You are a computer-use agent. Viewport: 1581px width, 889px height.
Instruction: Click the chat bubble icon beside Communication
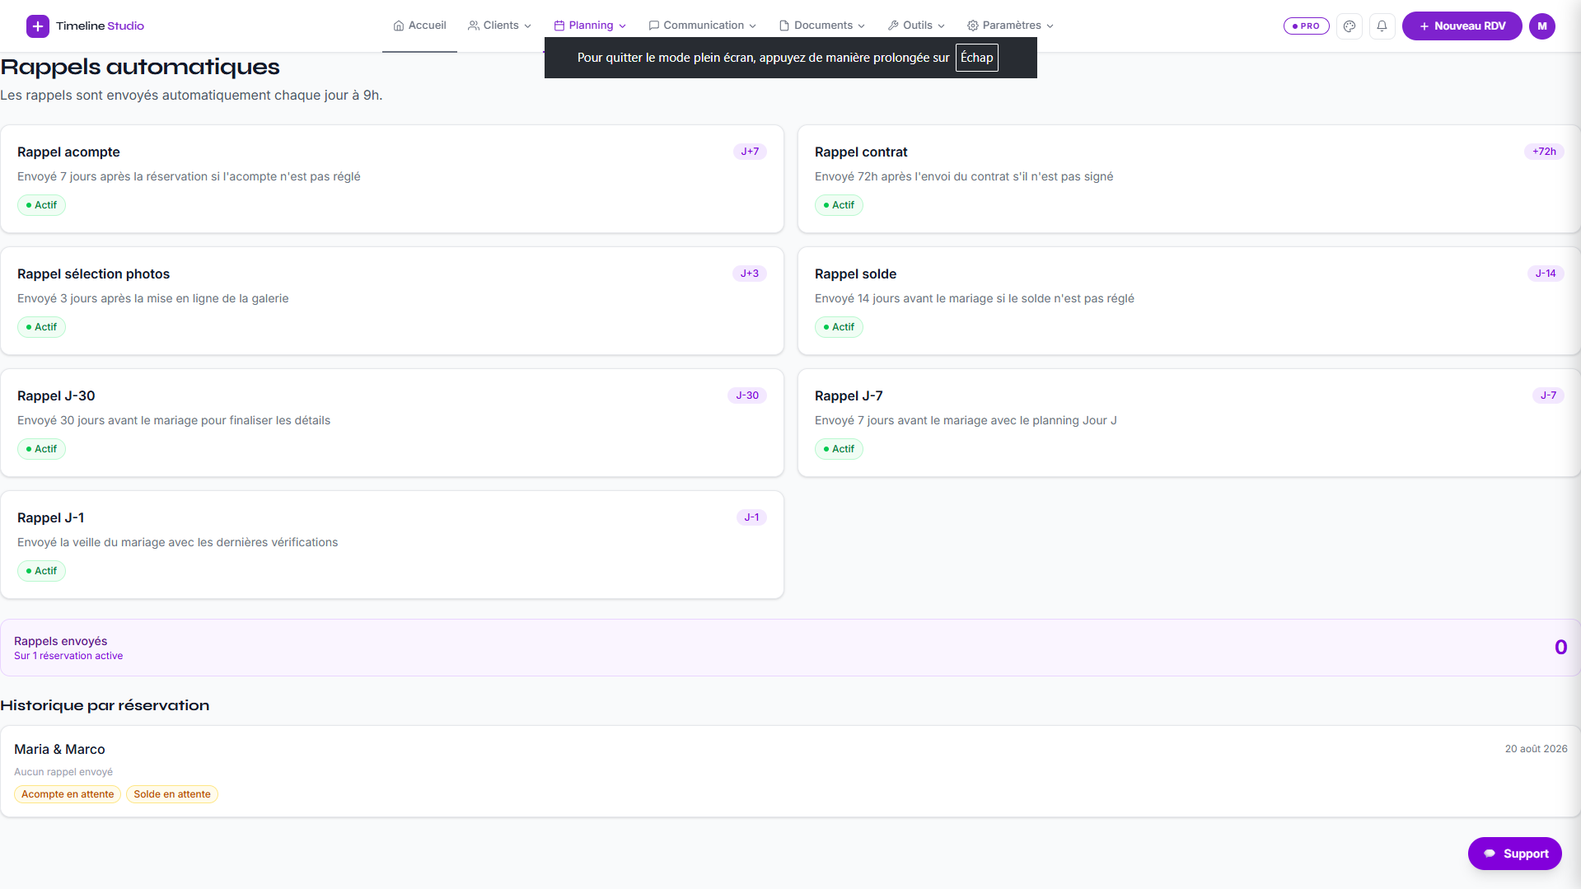click(x=654, y=26)
